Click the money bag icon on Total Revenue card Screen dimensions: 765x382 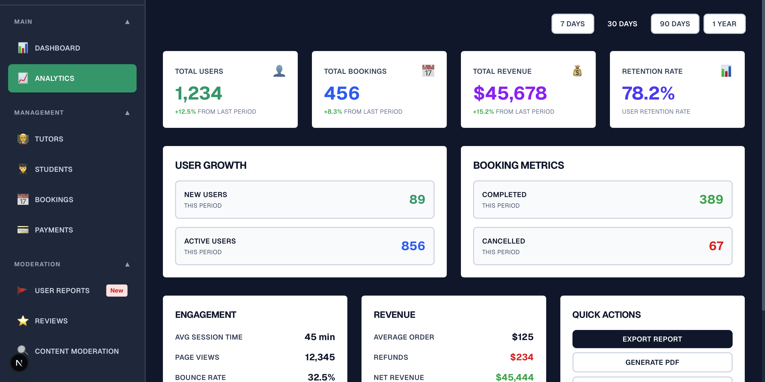coord(577,71)
